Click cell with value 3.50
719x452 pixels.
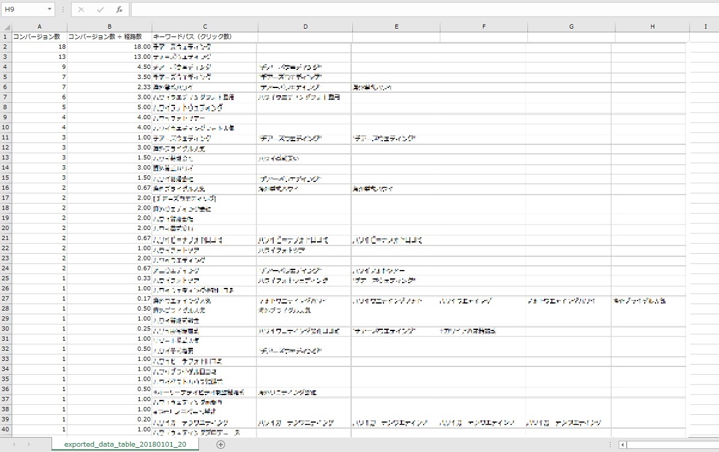[109, 77]
